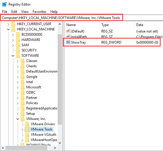Click the DefaultUserEnvironment folder icon
Viewport: 163px width, 151px height.
click(23, 71)
